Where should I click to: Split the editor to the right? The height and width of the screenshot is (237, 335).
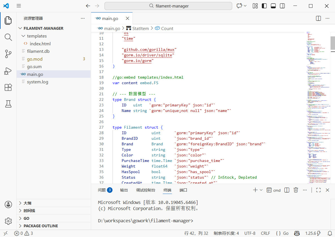[319, 18]
